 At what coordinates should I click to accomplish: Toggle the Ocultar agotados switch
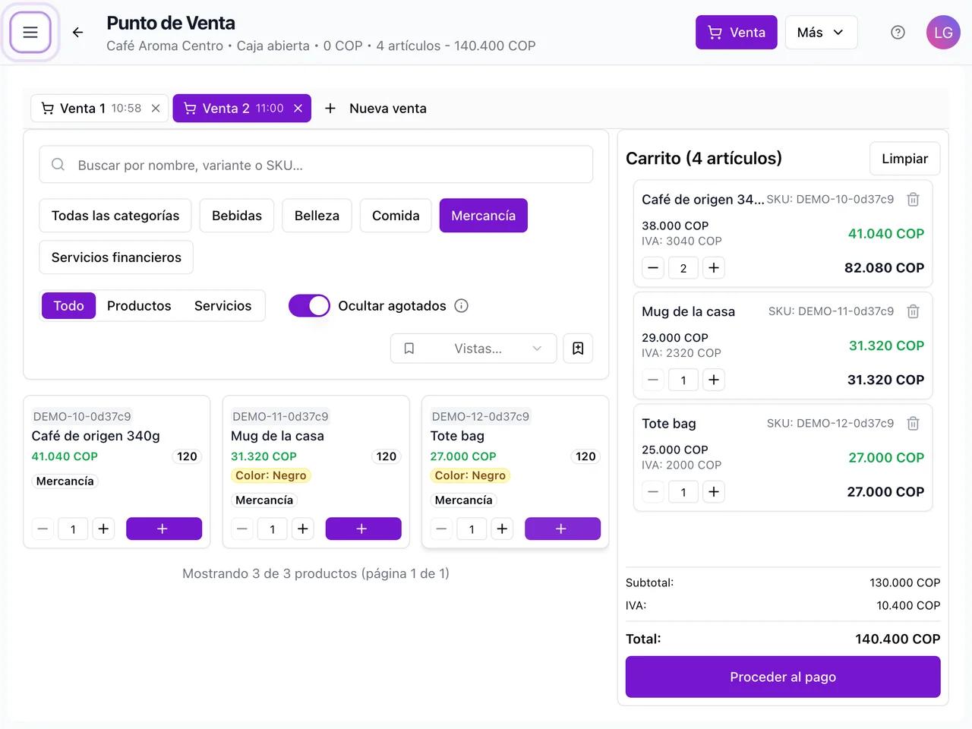tap(309, 306)
